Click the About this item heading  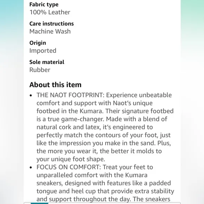point(55,85)
